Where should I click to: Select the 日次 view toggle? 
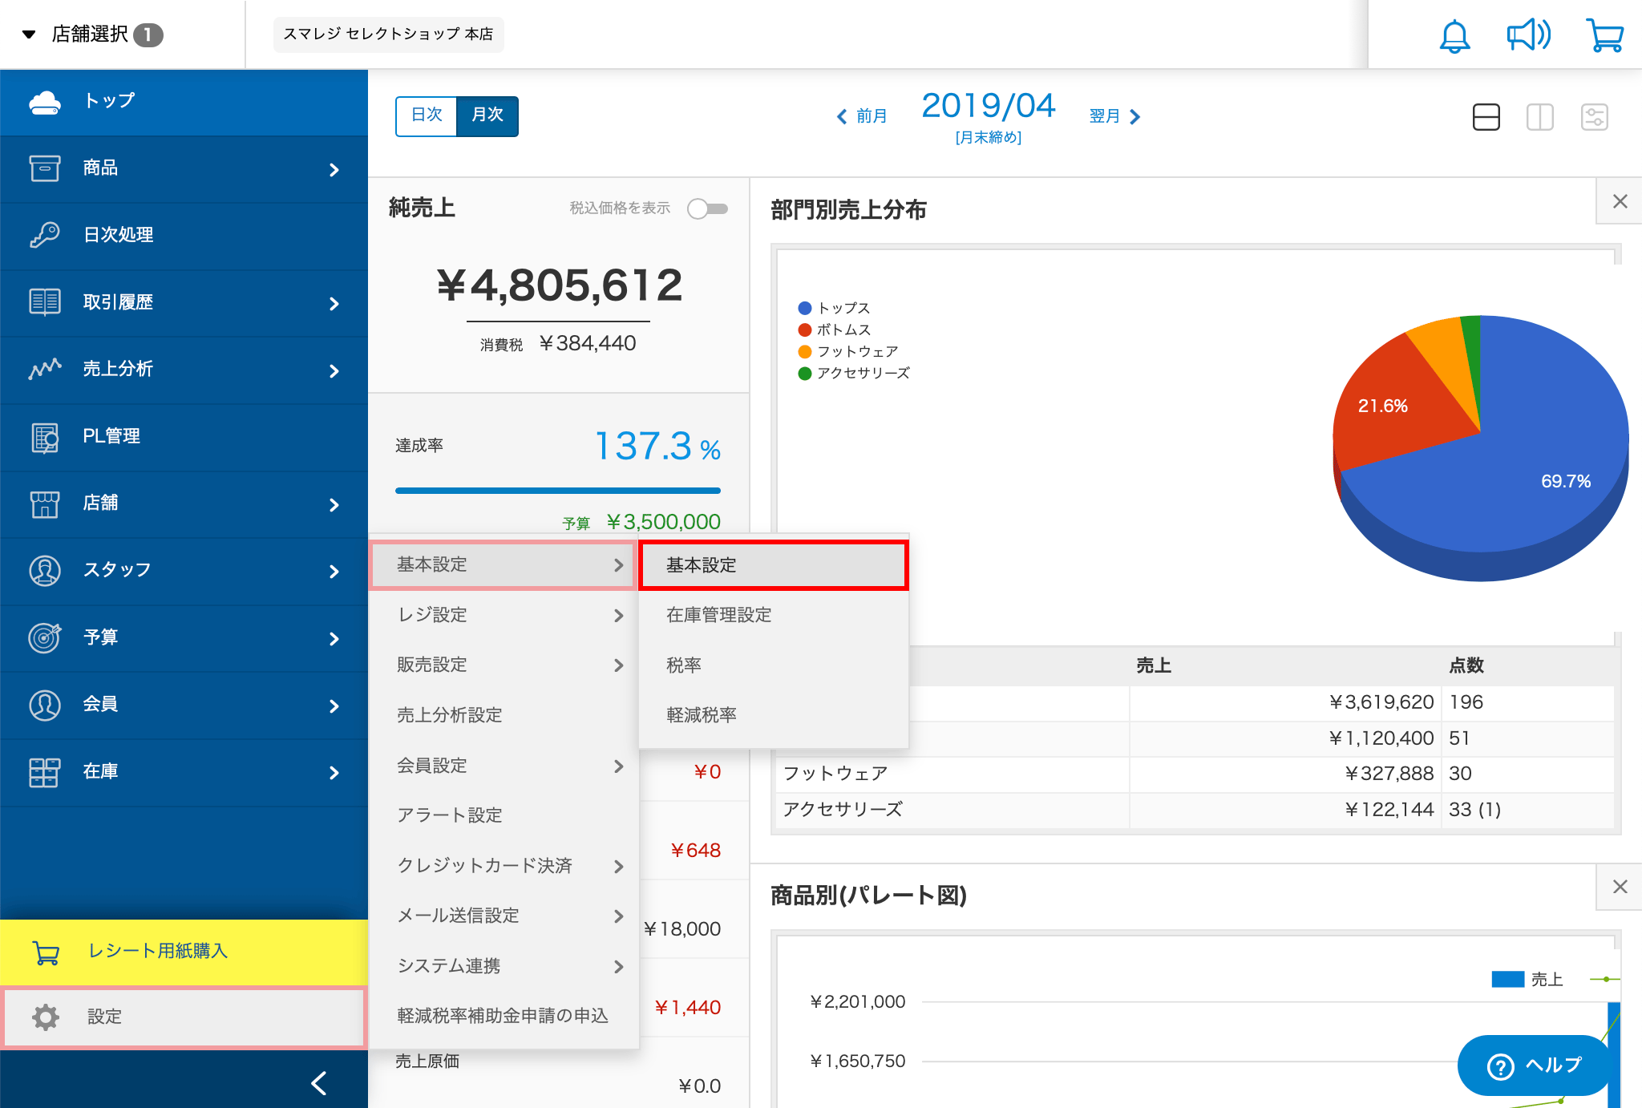coord(427,115)
